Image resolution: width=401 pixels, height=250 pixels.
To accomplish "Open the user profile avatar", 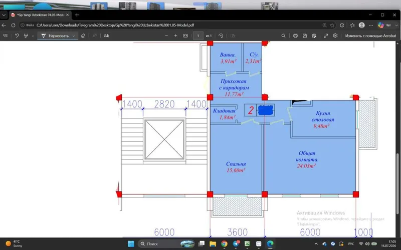I will (x=361, y=25).
